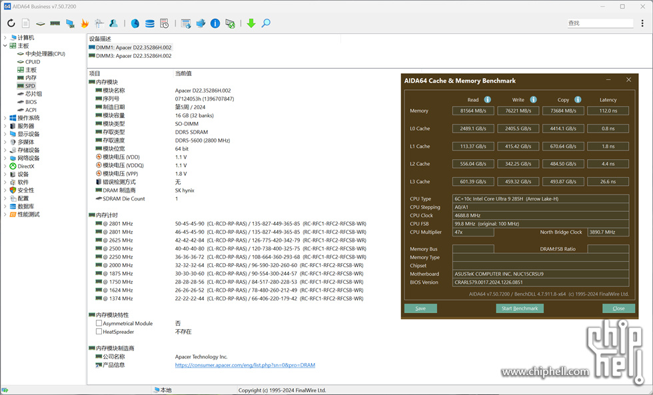Viewport: 653px width, 395px height.
Task: Open the three-dot menu at toolbar end
Action: pos(642,23)
